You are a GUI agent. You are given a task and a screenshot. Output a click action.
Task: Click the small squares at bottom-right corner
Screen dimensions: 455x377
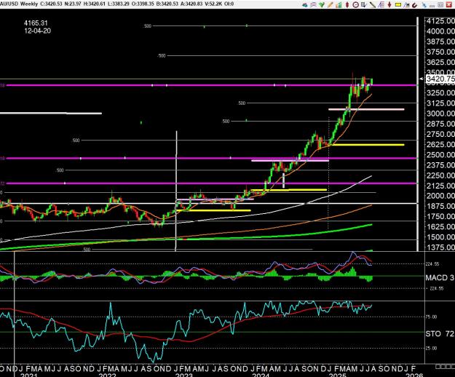(x=445, y=367)
